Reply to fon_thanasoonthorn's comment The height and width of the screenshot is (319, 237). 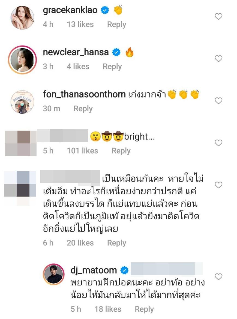(x=83, y=109)
